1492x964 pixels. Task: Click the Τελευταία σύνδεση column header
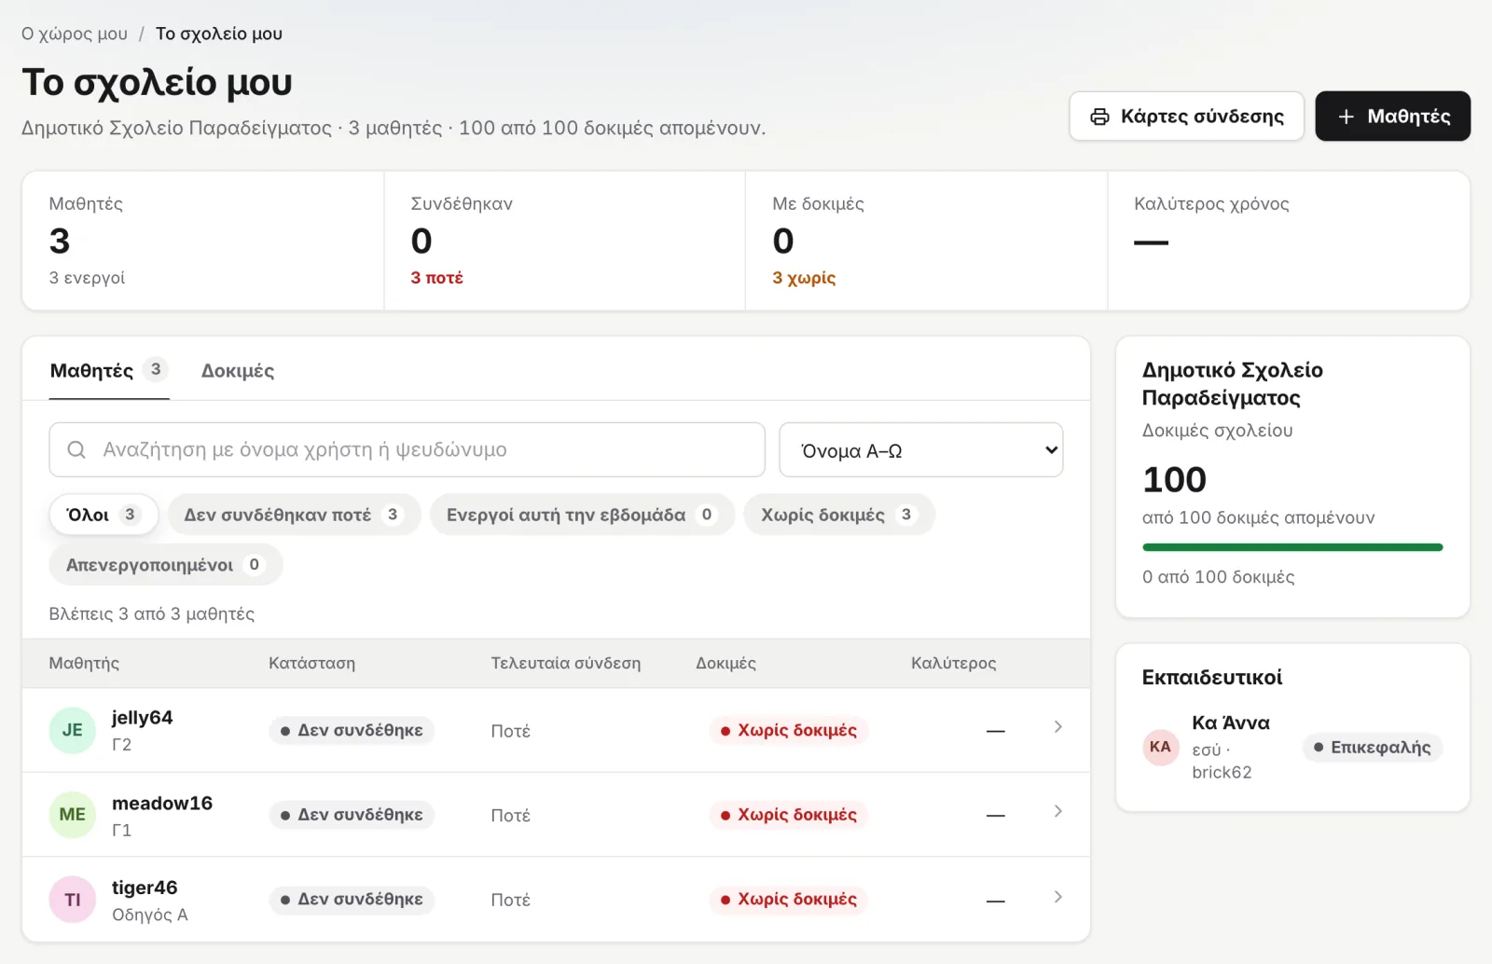(x=566, y=663)
